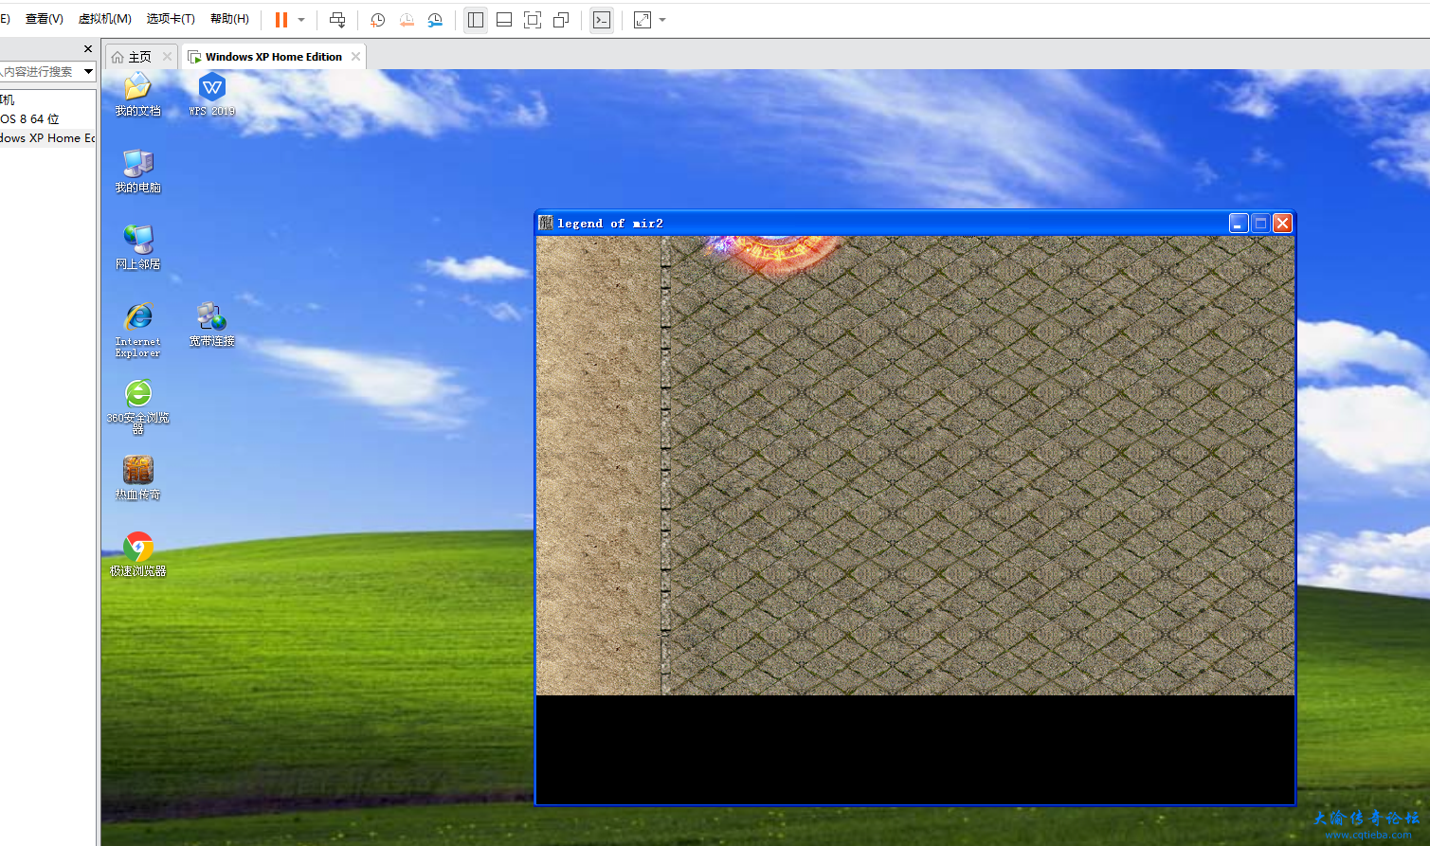Revert to snapshot using orange clock arrow icon
The width and height of the screenshot is (1430, 846).
407,20
